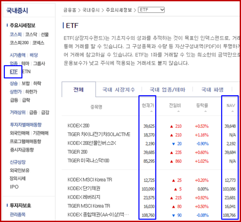
Task: Sort by 현재가 column arrow
Action: [x=152, y=111]
